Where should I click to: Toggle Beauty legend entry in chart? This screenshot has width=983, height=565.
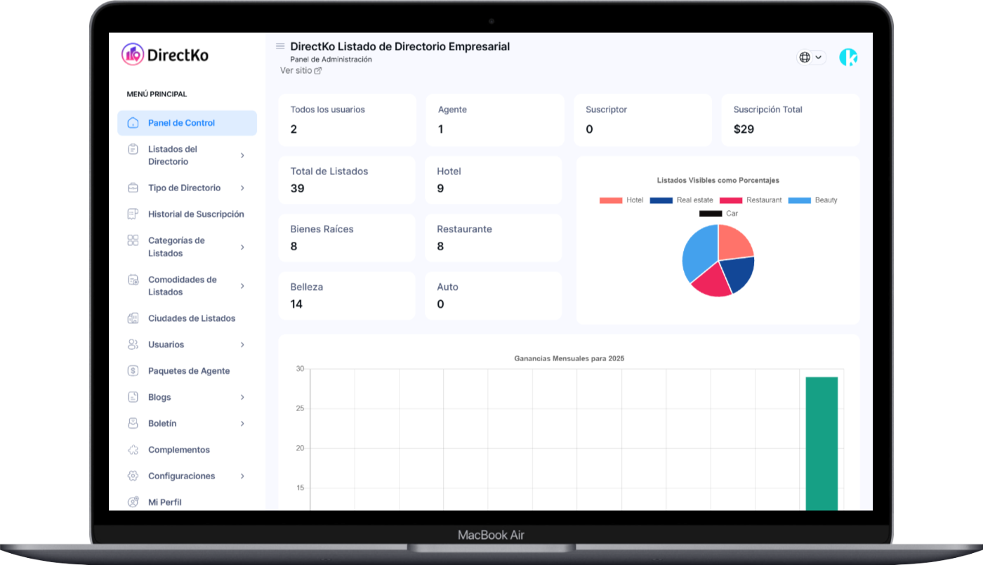point(812,200)
